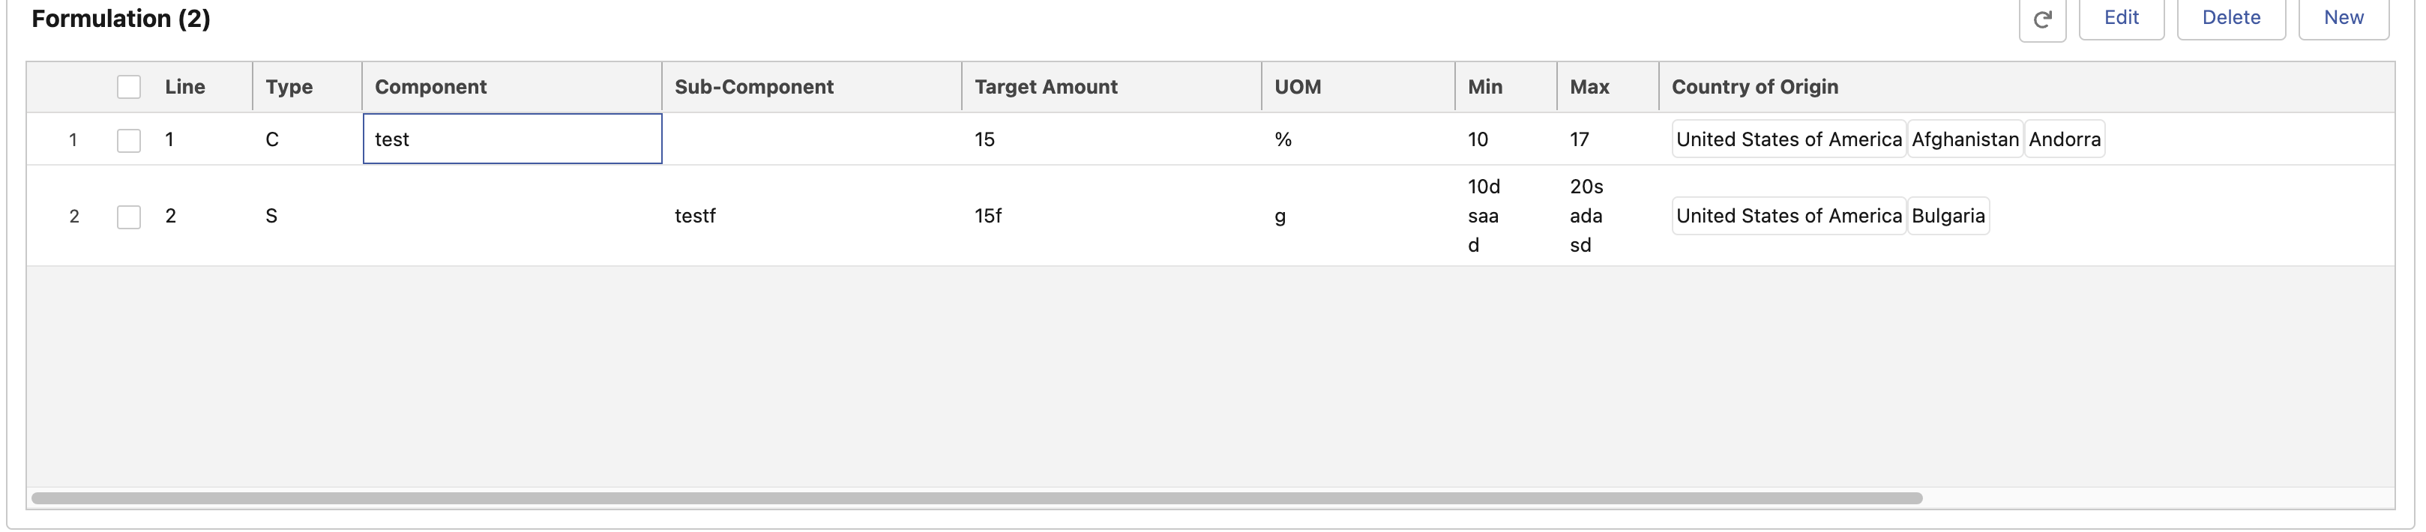Click the 'testf' Sub-Component cell
This screenshot has height=532, width=2426.
[695, 216]
